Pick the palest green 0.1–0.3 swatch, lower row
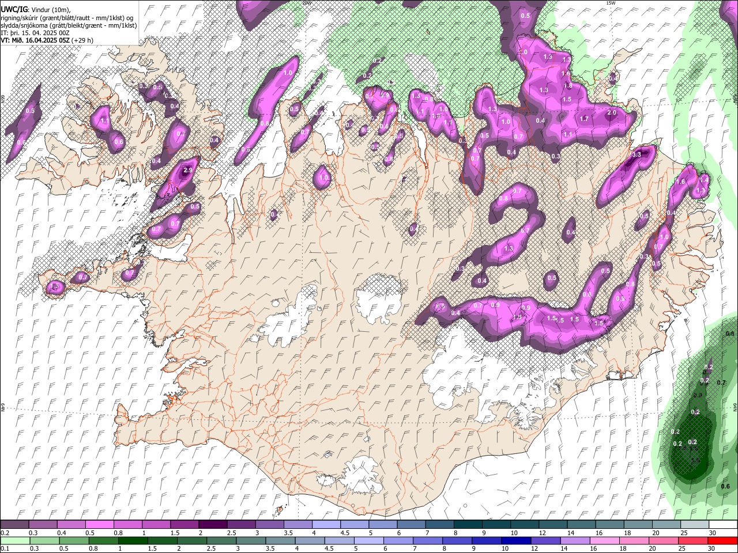The width and height of the screenshot is (738, 553). pos(15,541)
